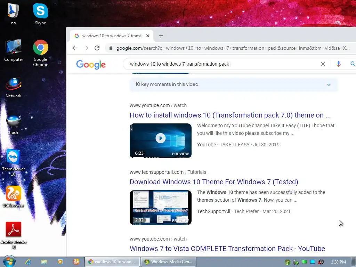Click the Chrome address bar URL
The width and height of the screenshot is (356, 267).
tap(233, 48)
